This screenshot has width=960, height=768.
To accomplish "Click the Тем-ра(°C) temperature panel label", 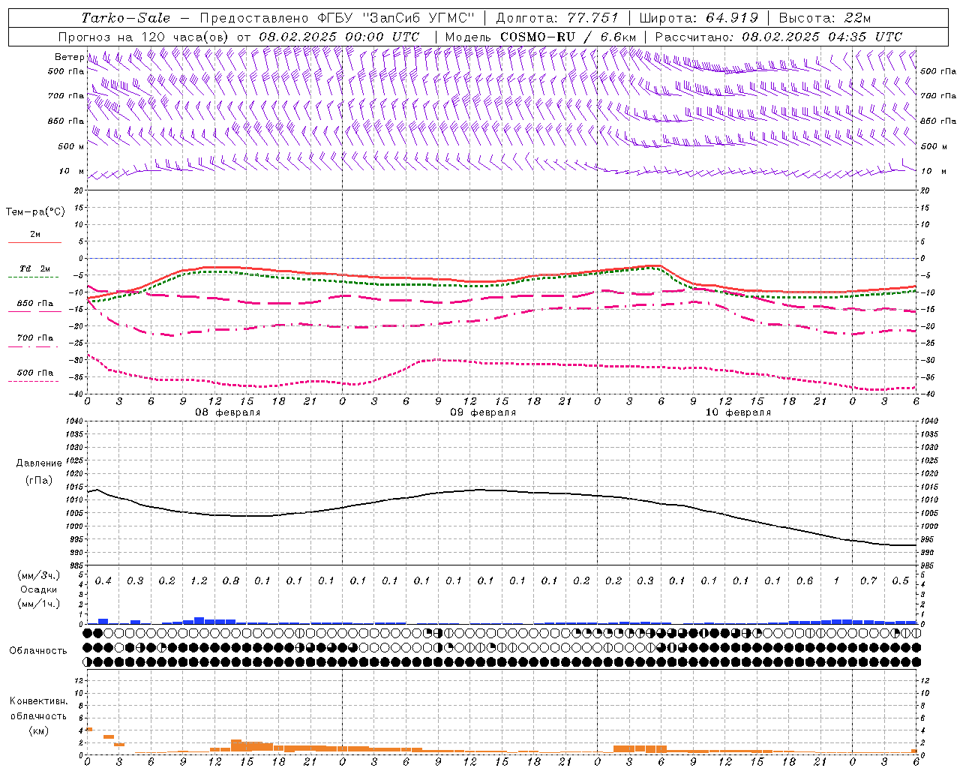I will 35,212.
